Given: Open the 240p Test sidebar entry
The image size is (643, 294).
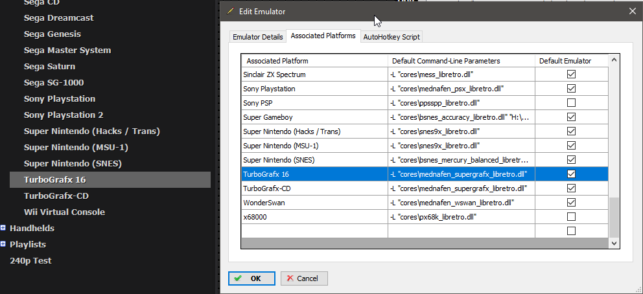Looking at the screenshot, I should (30, 260).
